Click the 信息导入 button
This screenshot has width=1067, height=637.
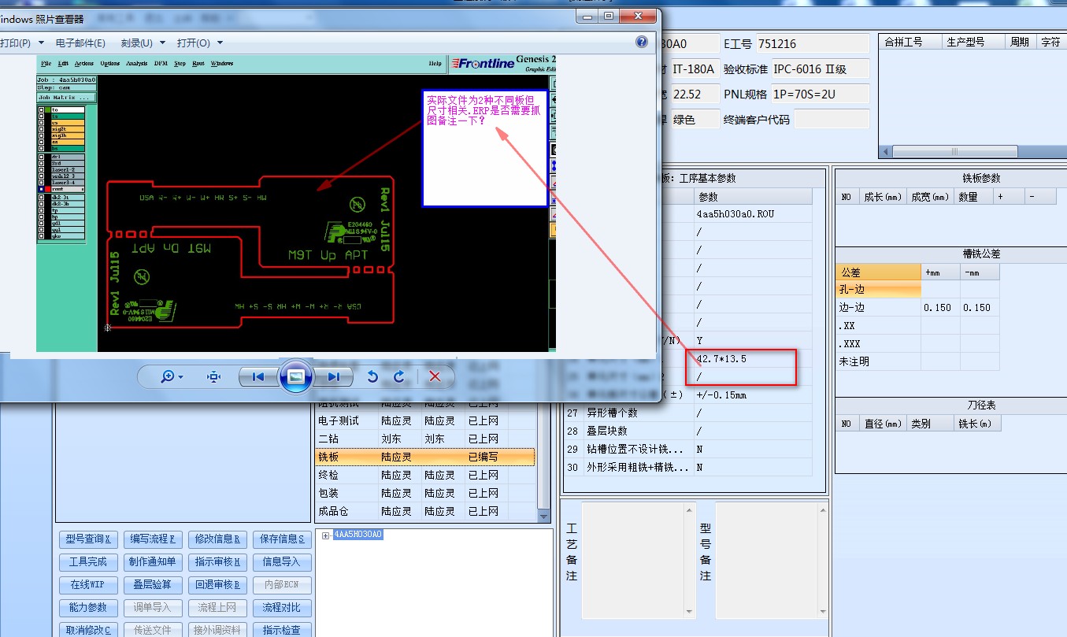coord(283,562)
